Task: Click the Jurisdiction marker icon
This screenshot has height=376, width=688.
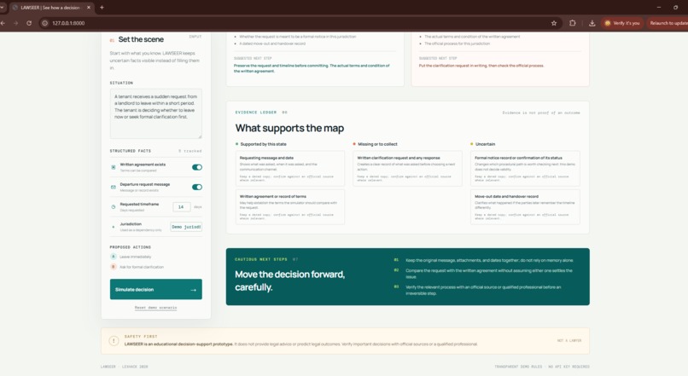Action: pyautogui.click(x=114, y=227)
